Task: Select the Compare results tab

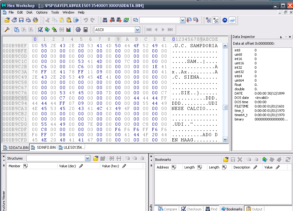Action: pos(168,209)
